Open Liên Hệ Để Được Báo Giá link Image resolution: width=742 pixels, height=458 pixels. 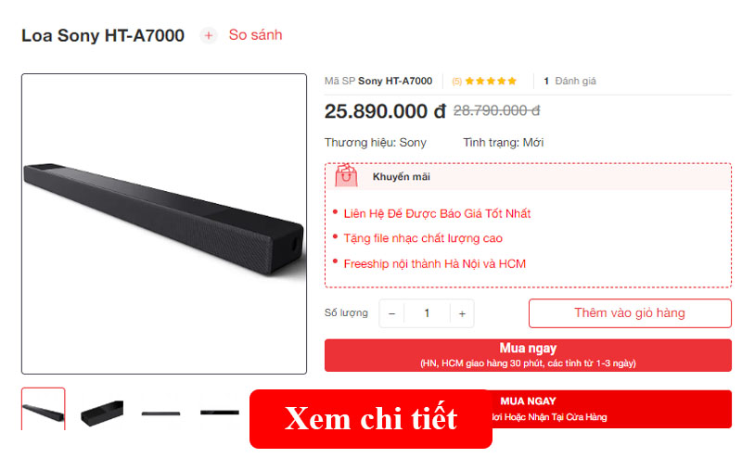tap(437, 213)
